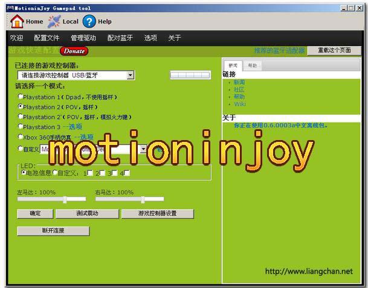This screenshot has height=288, width=368.
Task: Click the Help toolbar label
Action: (105, 22)
